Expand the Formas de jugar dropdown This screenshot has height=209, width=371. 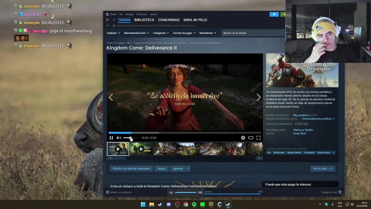pyautogui.click(x=184, y=33)
